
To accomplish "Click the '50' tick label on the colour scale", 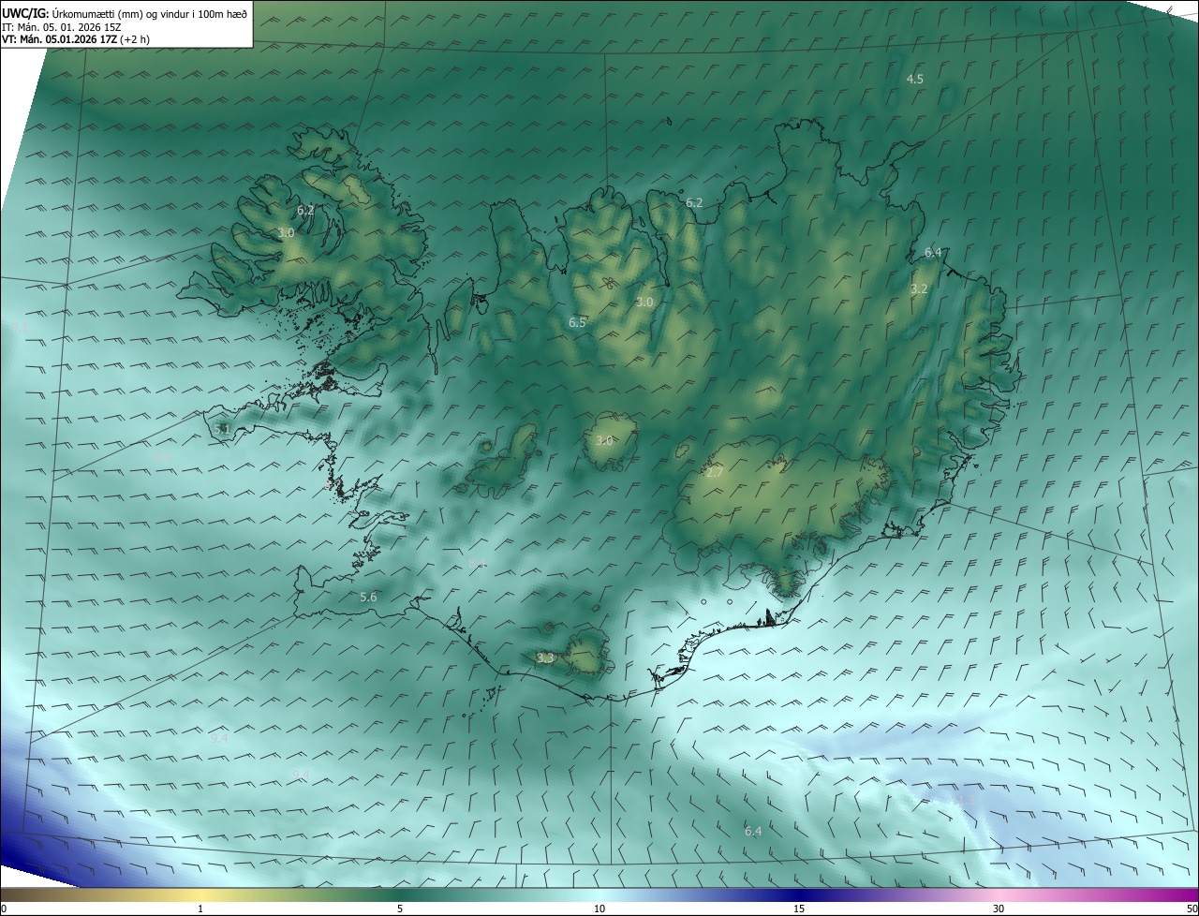I will coord(1192,909).
